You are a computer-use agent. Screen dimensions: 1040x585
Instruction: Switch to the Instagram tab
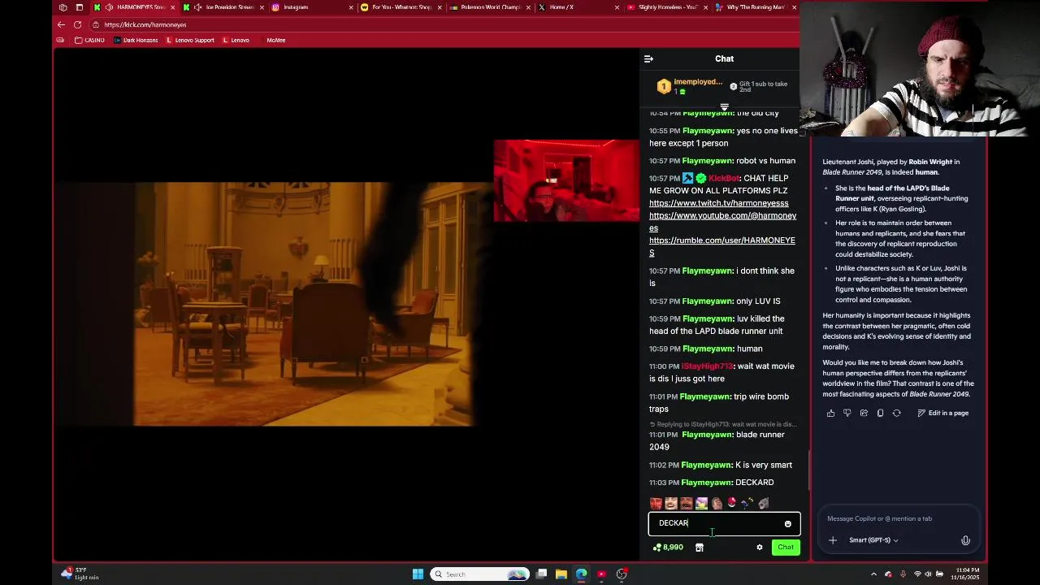click(313, 7)
